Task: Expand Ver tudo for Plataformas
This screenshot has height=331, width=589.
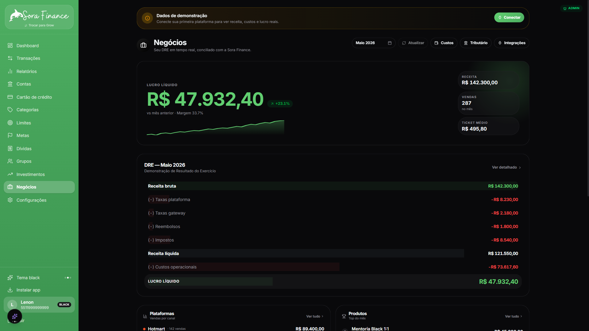Action: pyautogui.click(x=315, y=316)
